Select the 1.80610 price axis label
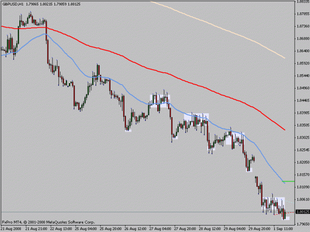This screenshot has width=310, height=232. coord(303,199)
